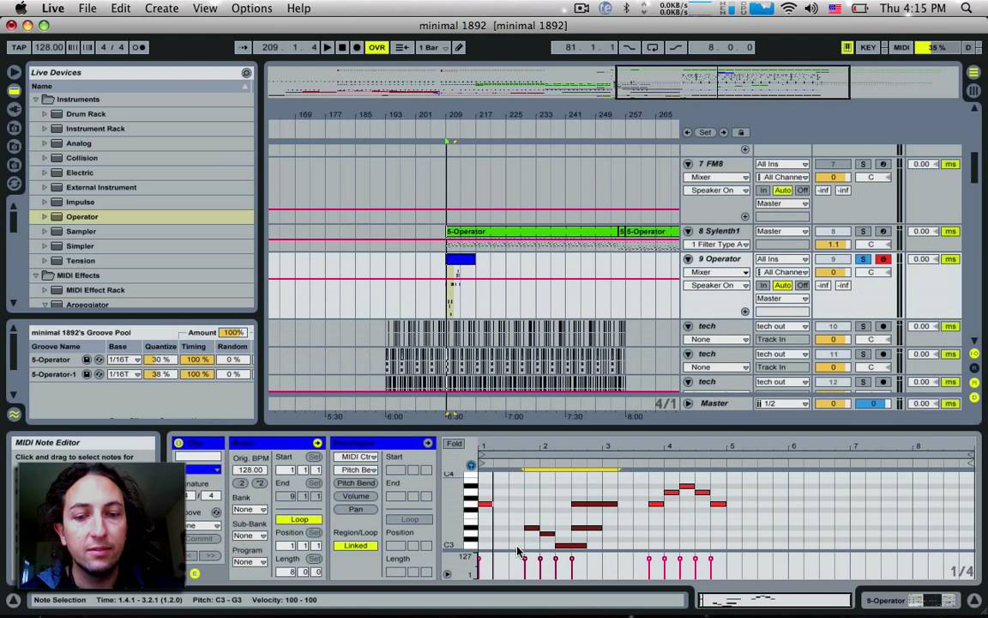Solo the 9 Operator track
The image size is (988, 618).
pos(863,259)
